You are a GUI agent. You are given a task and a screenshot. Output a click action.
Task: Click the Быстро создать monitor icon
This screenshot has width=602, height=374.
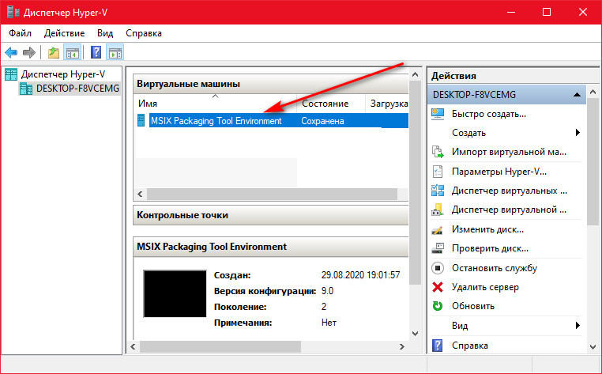(438, 114)
